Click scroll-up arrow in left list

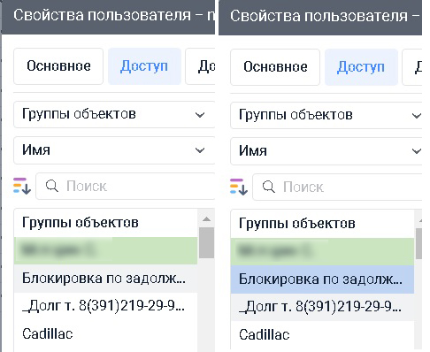[x=206, y=219]
